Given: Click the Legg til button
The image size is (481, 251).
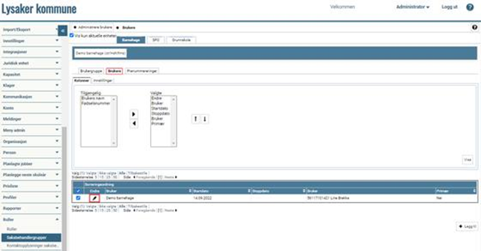Looking at the screenshot, I should point(467,226).
